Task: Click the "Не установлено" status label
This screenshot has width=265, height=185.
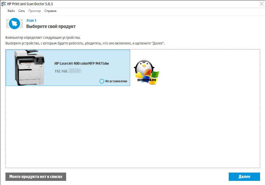Action: coord(116,81)
